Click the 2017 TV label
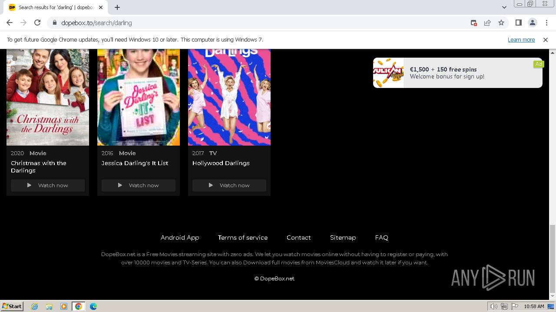Screen dimensions: 556x312 pyautogui.click(x=205, y=153)
